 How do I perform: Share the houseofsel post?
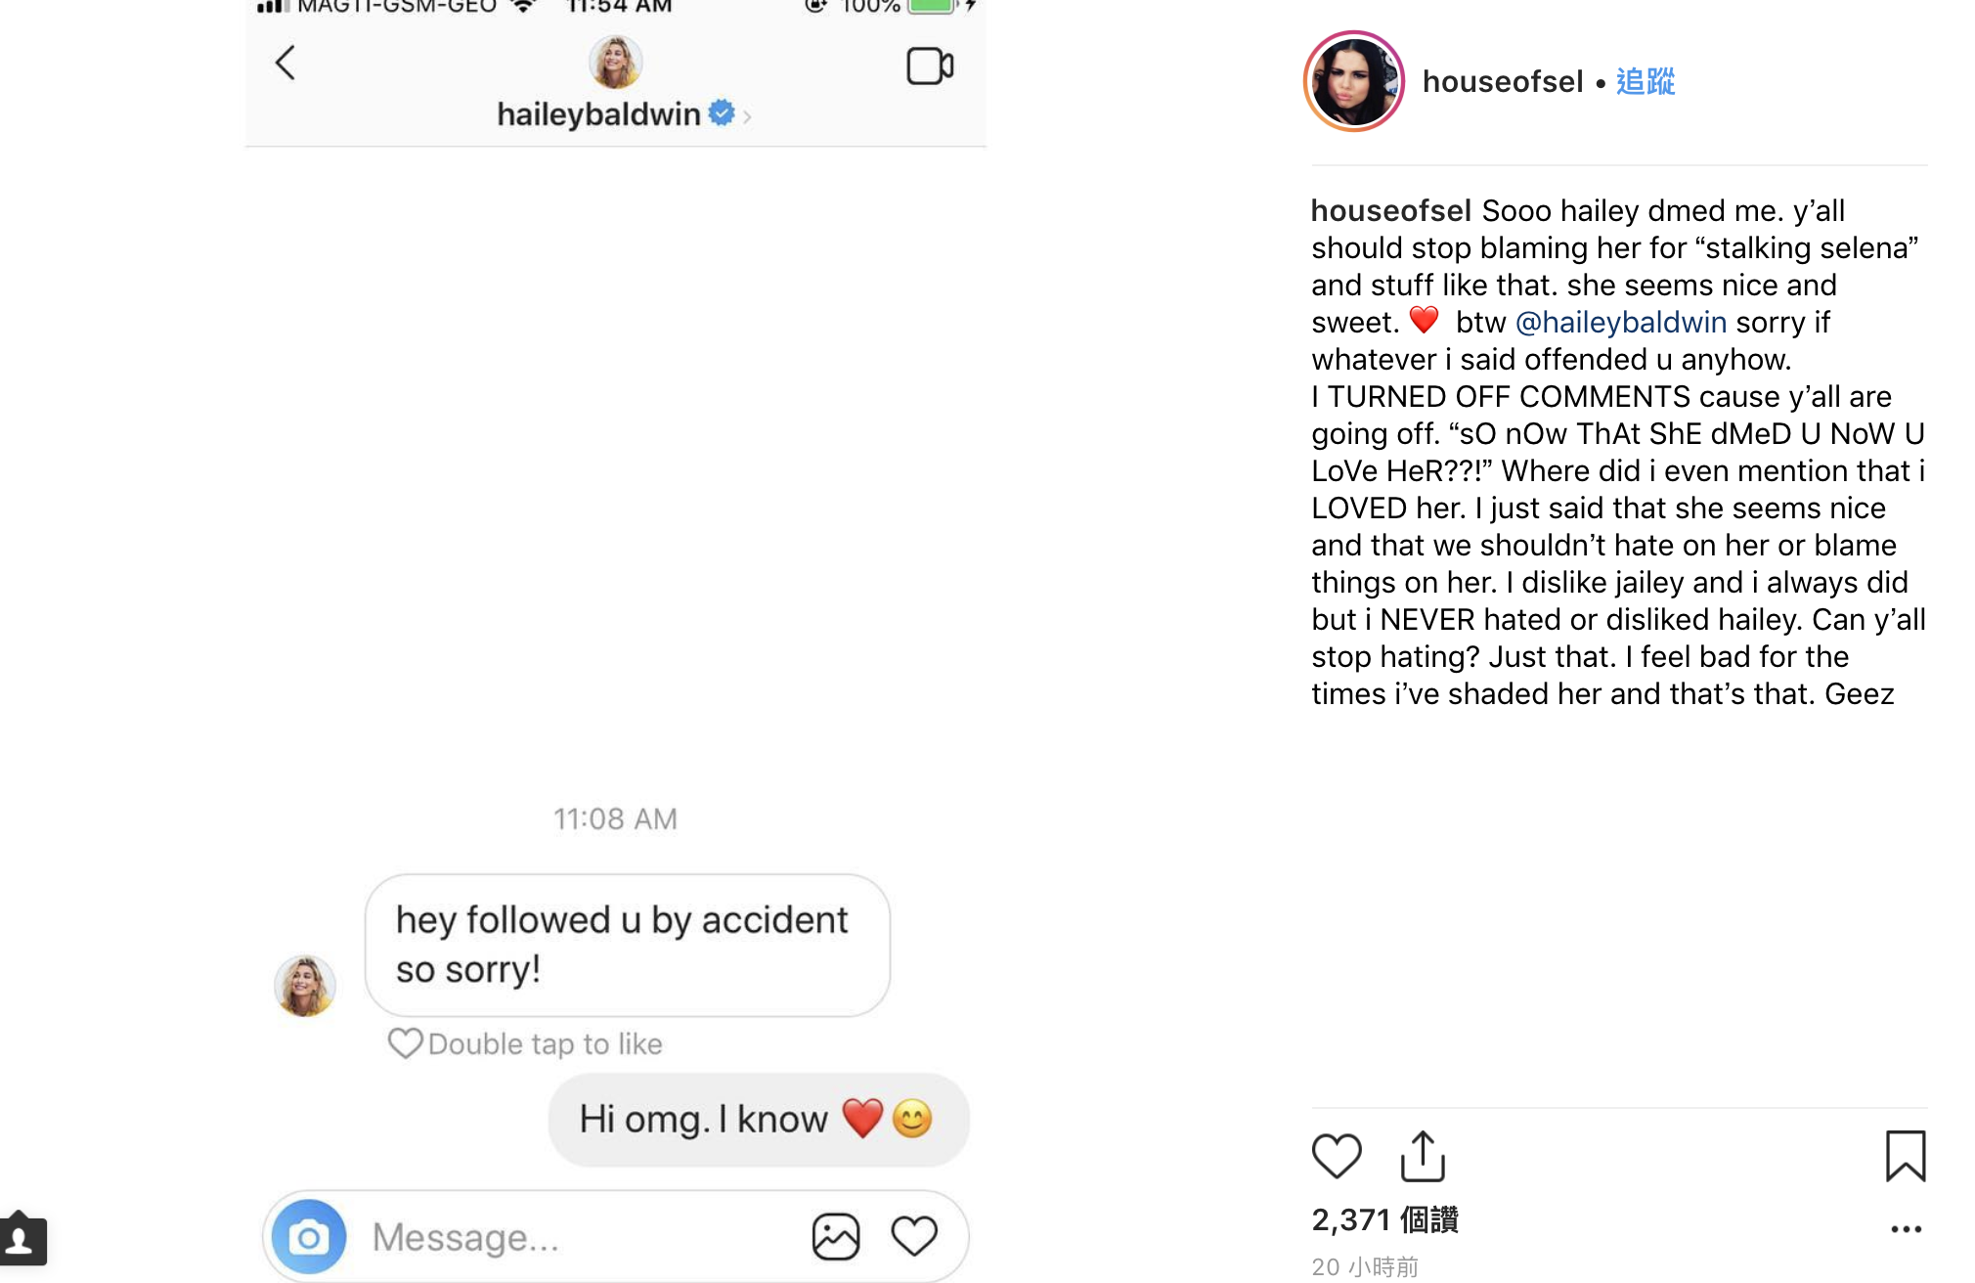click(1423, 1156)
